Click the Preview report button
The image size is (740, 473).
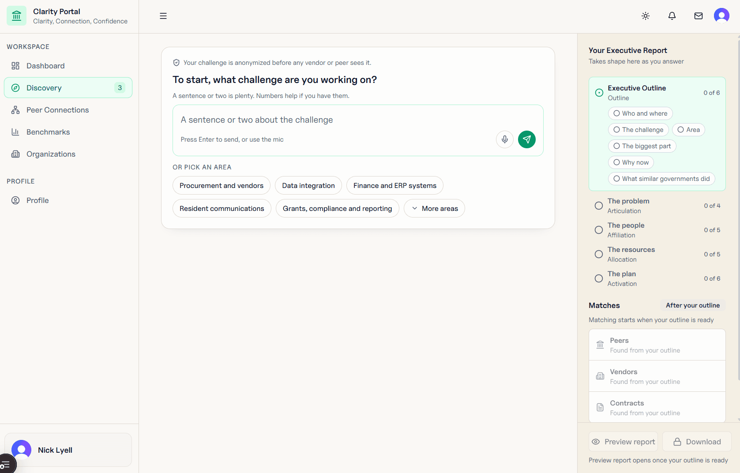coord(623,442)
